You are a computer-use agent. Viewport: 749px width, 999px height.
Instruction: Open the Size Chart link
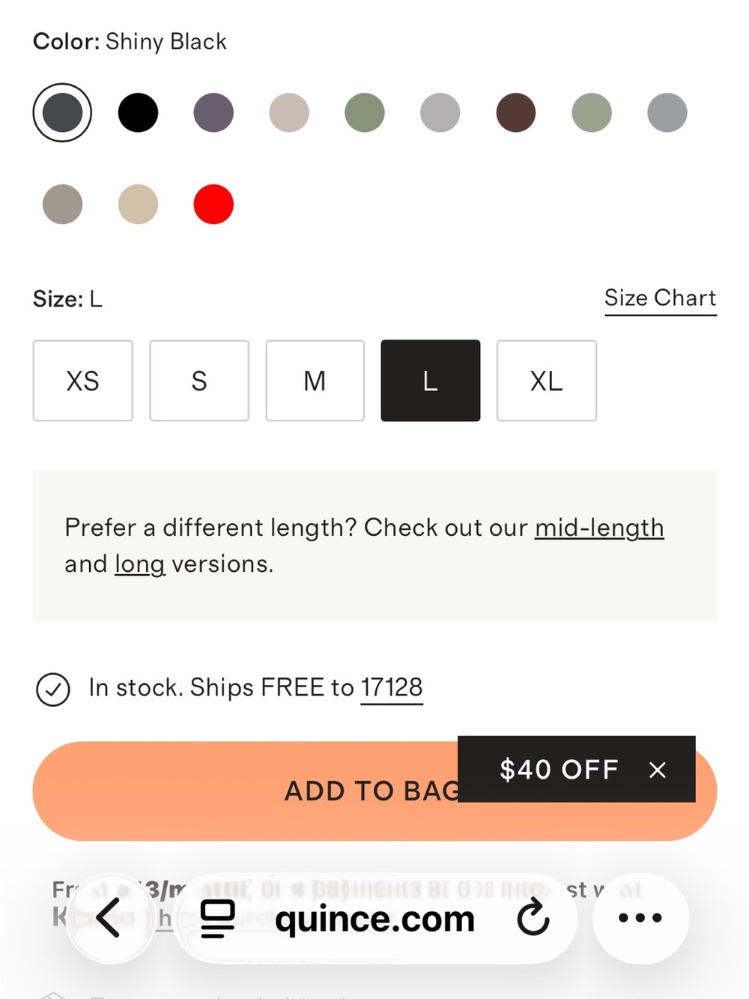tap(661, 298)
